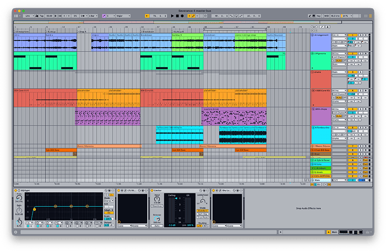This screenshot has width=386, height=251.
Task: Toggle the Follow playback arrow button
Action: pyautogui.click(x=147, y=16)
